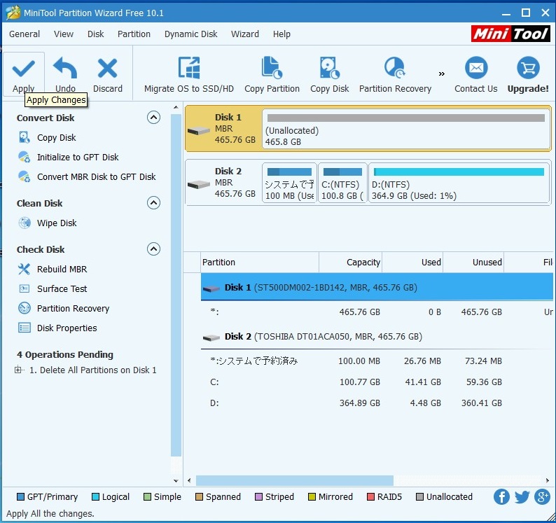
Task: Click Logical legend color swatch
Action: click(x=95, y=497)
